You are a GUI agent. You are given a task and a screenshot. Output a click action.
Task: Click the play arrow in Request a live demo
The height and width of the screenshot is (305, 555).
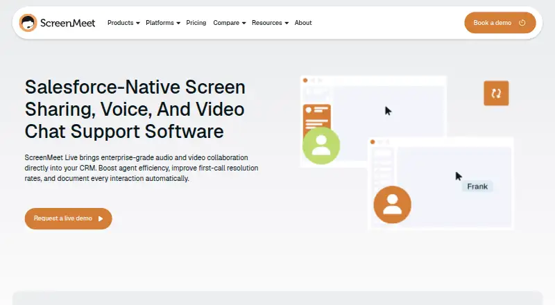tap(101, 218)
